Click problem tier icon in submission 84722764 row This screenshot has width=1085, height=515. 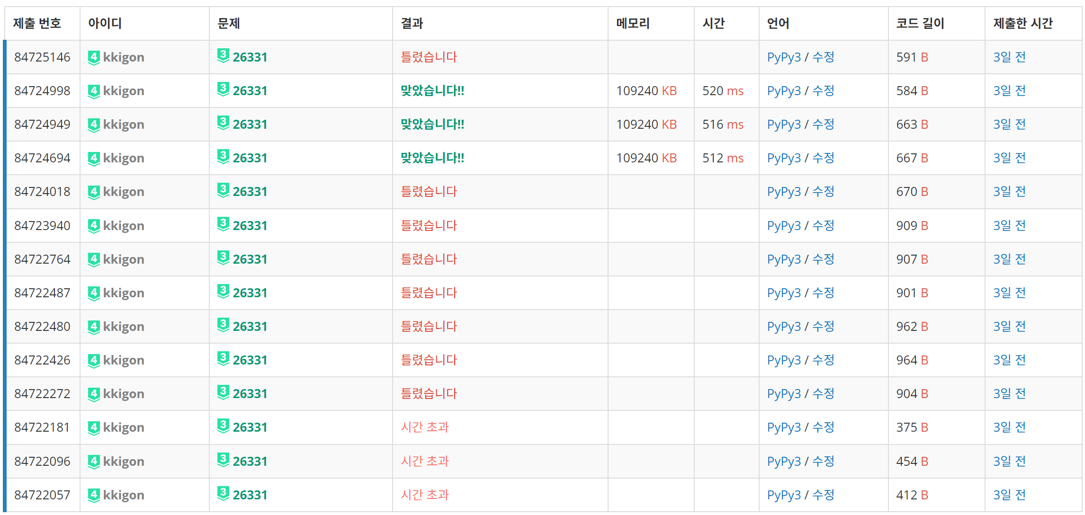tap(223, 257)
